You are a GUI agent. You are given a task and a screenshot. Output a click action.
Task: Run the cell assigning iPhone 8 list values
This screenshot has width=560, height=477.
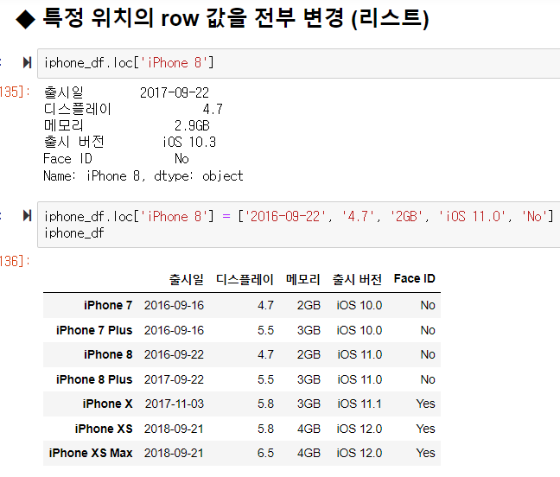tap(27, 216)
